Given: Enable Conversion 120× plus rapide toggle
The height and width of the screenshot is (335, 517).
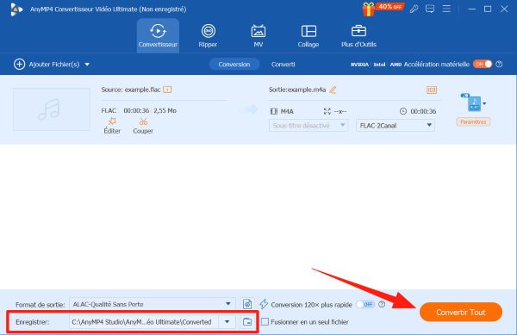Looking at the screenshot, I should 365,304.
